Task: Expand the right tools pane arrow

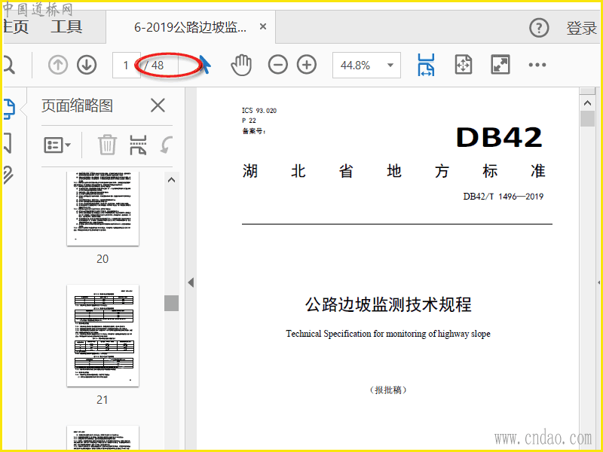Action: pyautogui.click(x=598, y=282)
